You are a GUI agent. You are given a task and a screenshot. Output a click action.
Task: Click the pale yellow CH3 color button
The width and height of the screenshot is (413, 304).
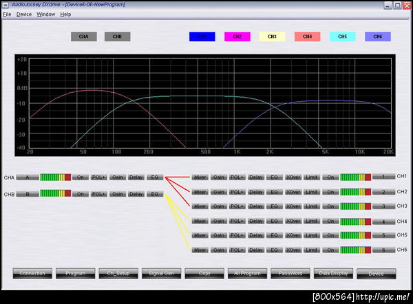[x=272, y=36]
